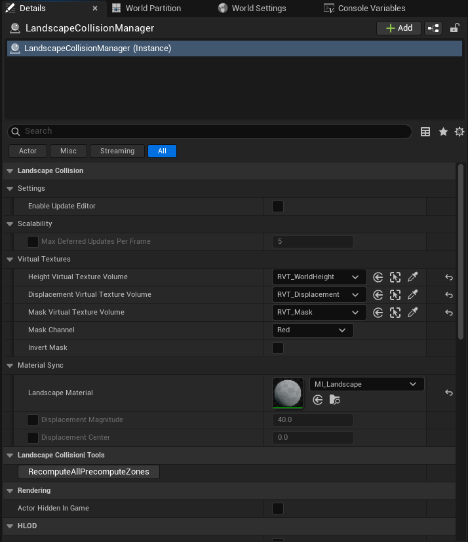Click the MI_Landscape material thumbnail
The image size is (468, 542).
[x=288, y=393]
